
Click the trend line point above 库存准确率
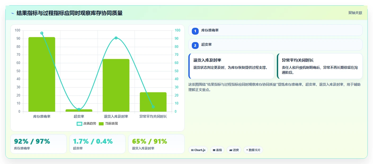click(42, 33)
